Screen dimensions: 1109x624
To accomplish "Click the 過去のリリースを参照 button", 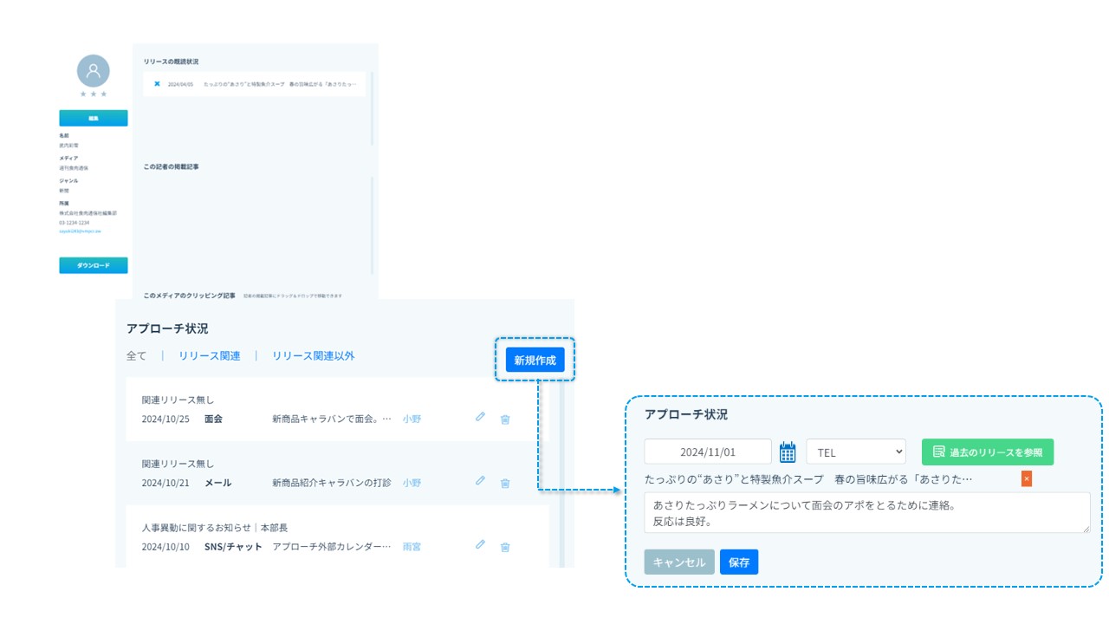I will [x=988, y=452].
